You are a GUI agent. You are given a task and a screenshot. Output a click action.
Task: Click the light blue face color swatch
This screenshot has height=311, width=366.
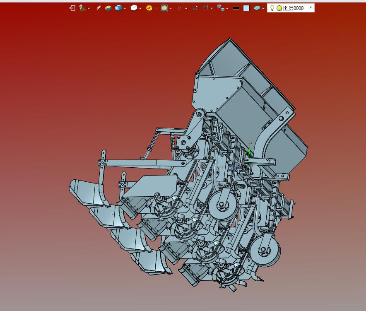coord(246,8)
